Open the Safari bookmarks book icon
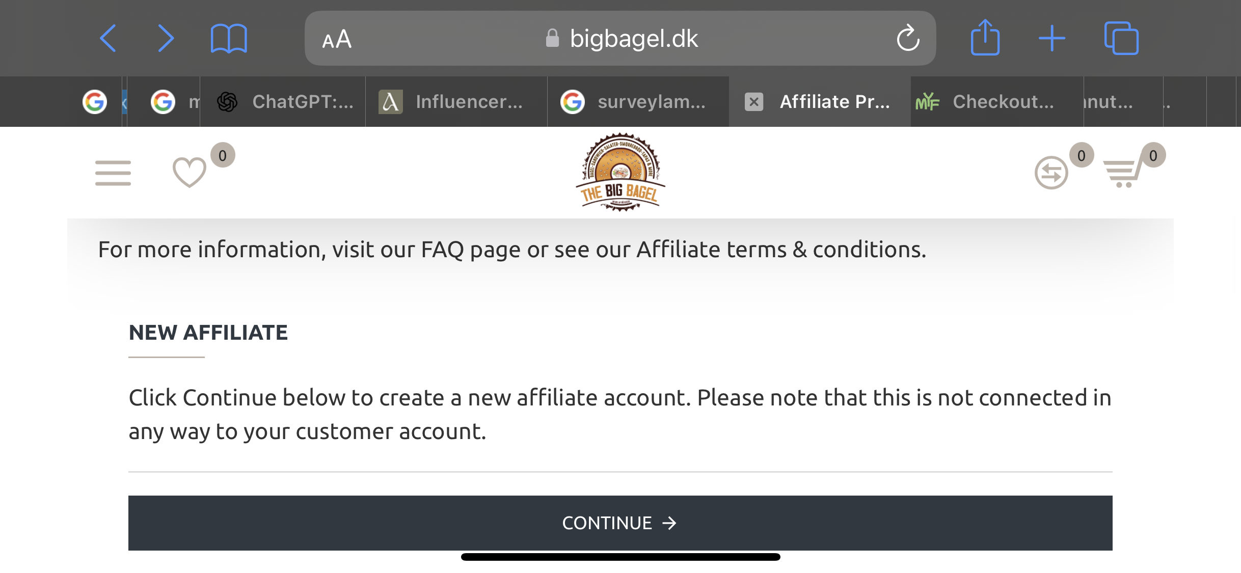Viewport: 1241px width, 573px height. tap(229, 39)
